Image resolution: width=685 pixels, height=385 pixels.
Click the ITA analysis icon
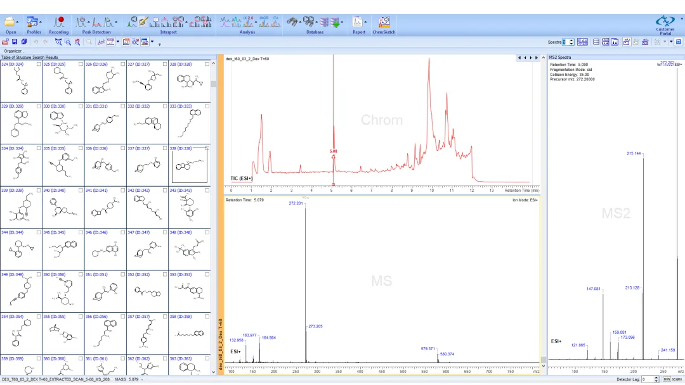[x=275, y=22]
